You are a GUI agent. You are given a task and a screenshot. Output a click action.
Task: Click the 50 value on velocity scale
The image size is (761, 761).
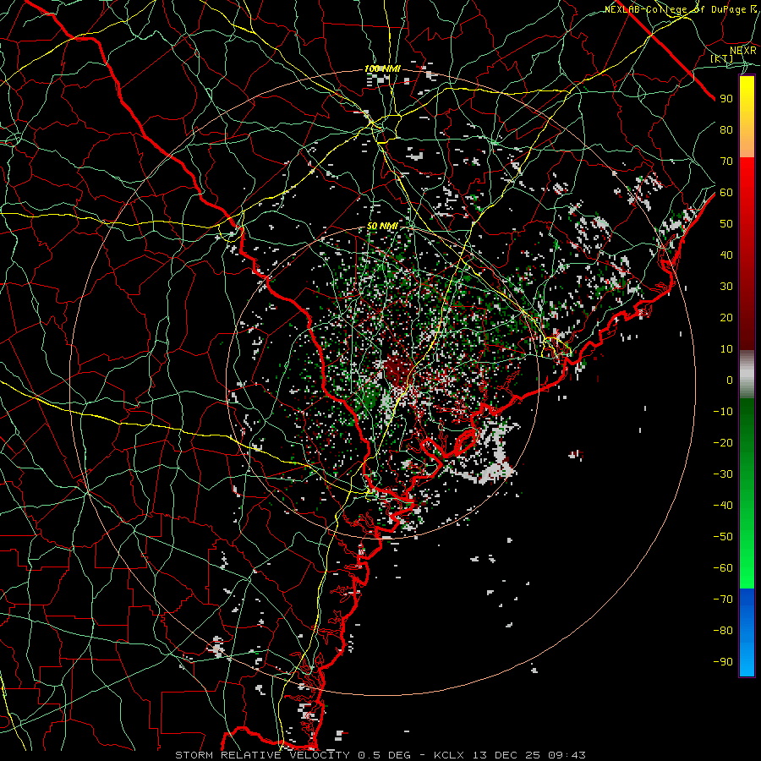click(726, 224)
